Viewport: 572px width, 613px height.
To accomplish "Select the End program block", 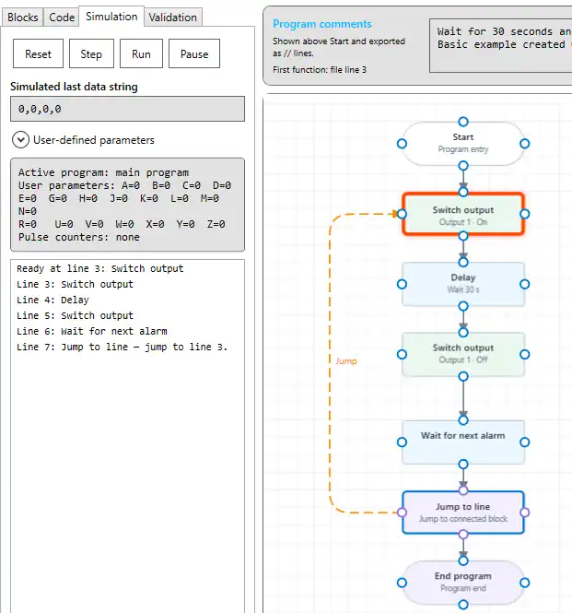I will (x=463, y=583).
